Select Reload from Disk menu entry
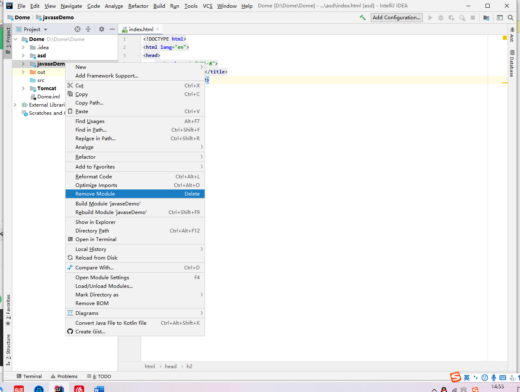This screenshot has height=392, width=520. coord(135,258)
